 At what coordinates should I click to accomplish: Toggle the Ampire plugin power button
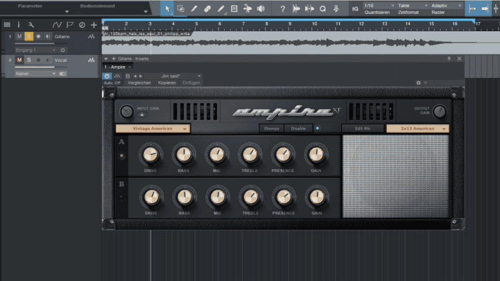coord(107,76)
